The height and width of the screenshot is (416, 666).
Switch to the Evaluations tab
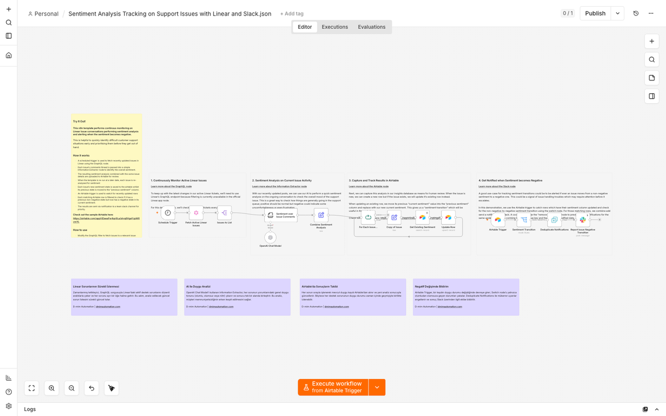coord(372,27)
